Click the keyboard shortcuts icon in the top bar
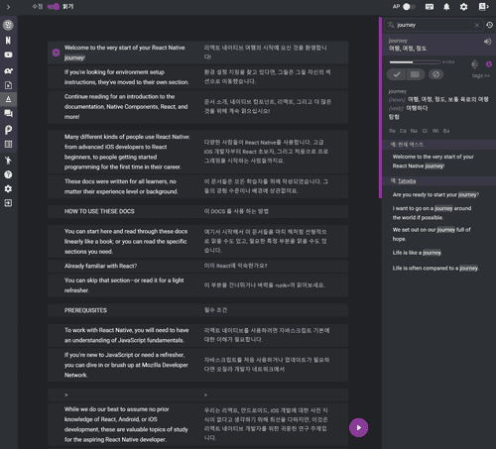Viewport: 496px width, 449px height. point(430,7)
